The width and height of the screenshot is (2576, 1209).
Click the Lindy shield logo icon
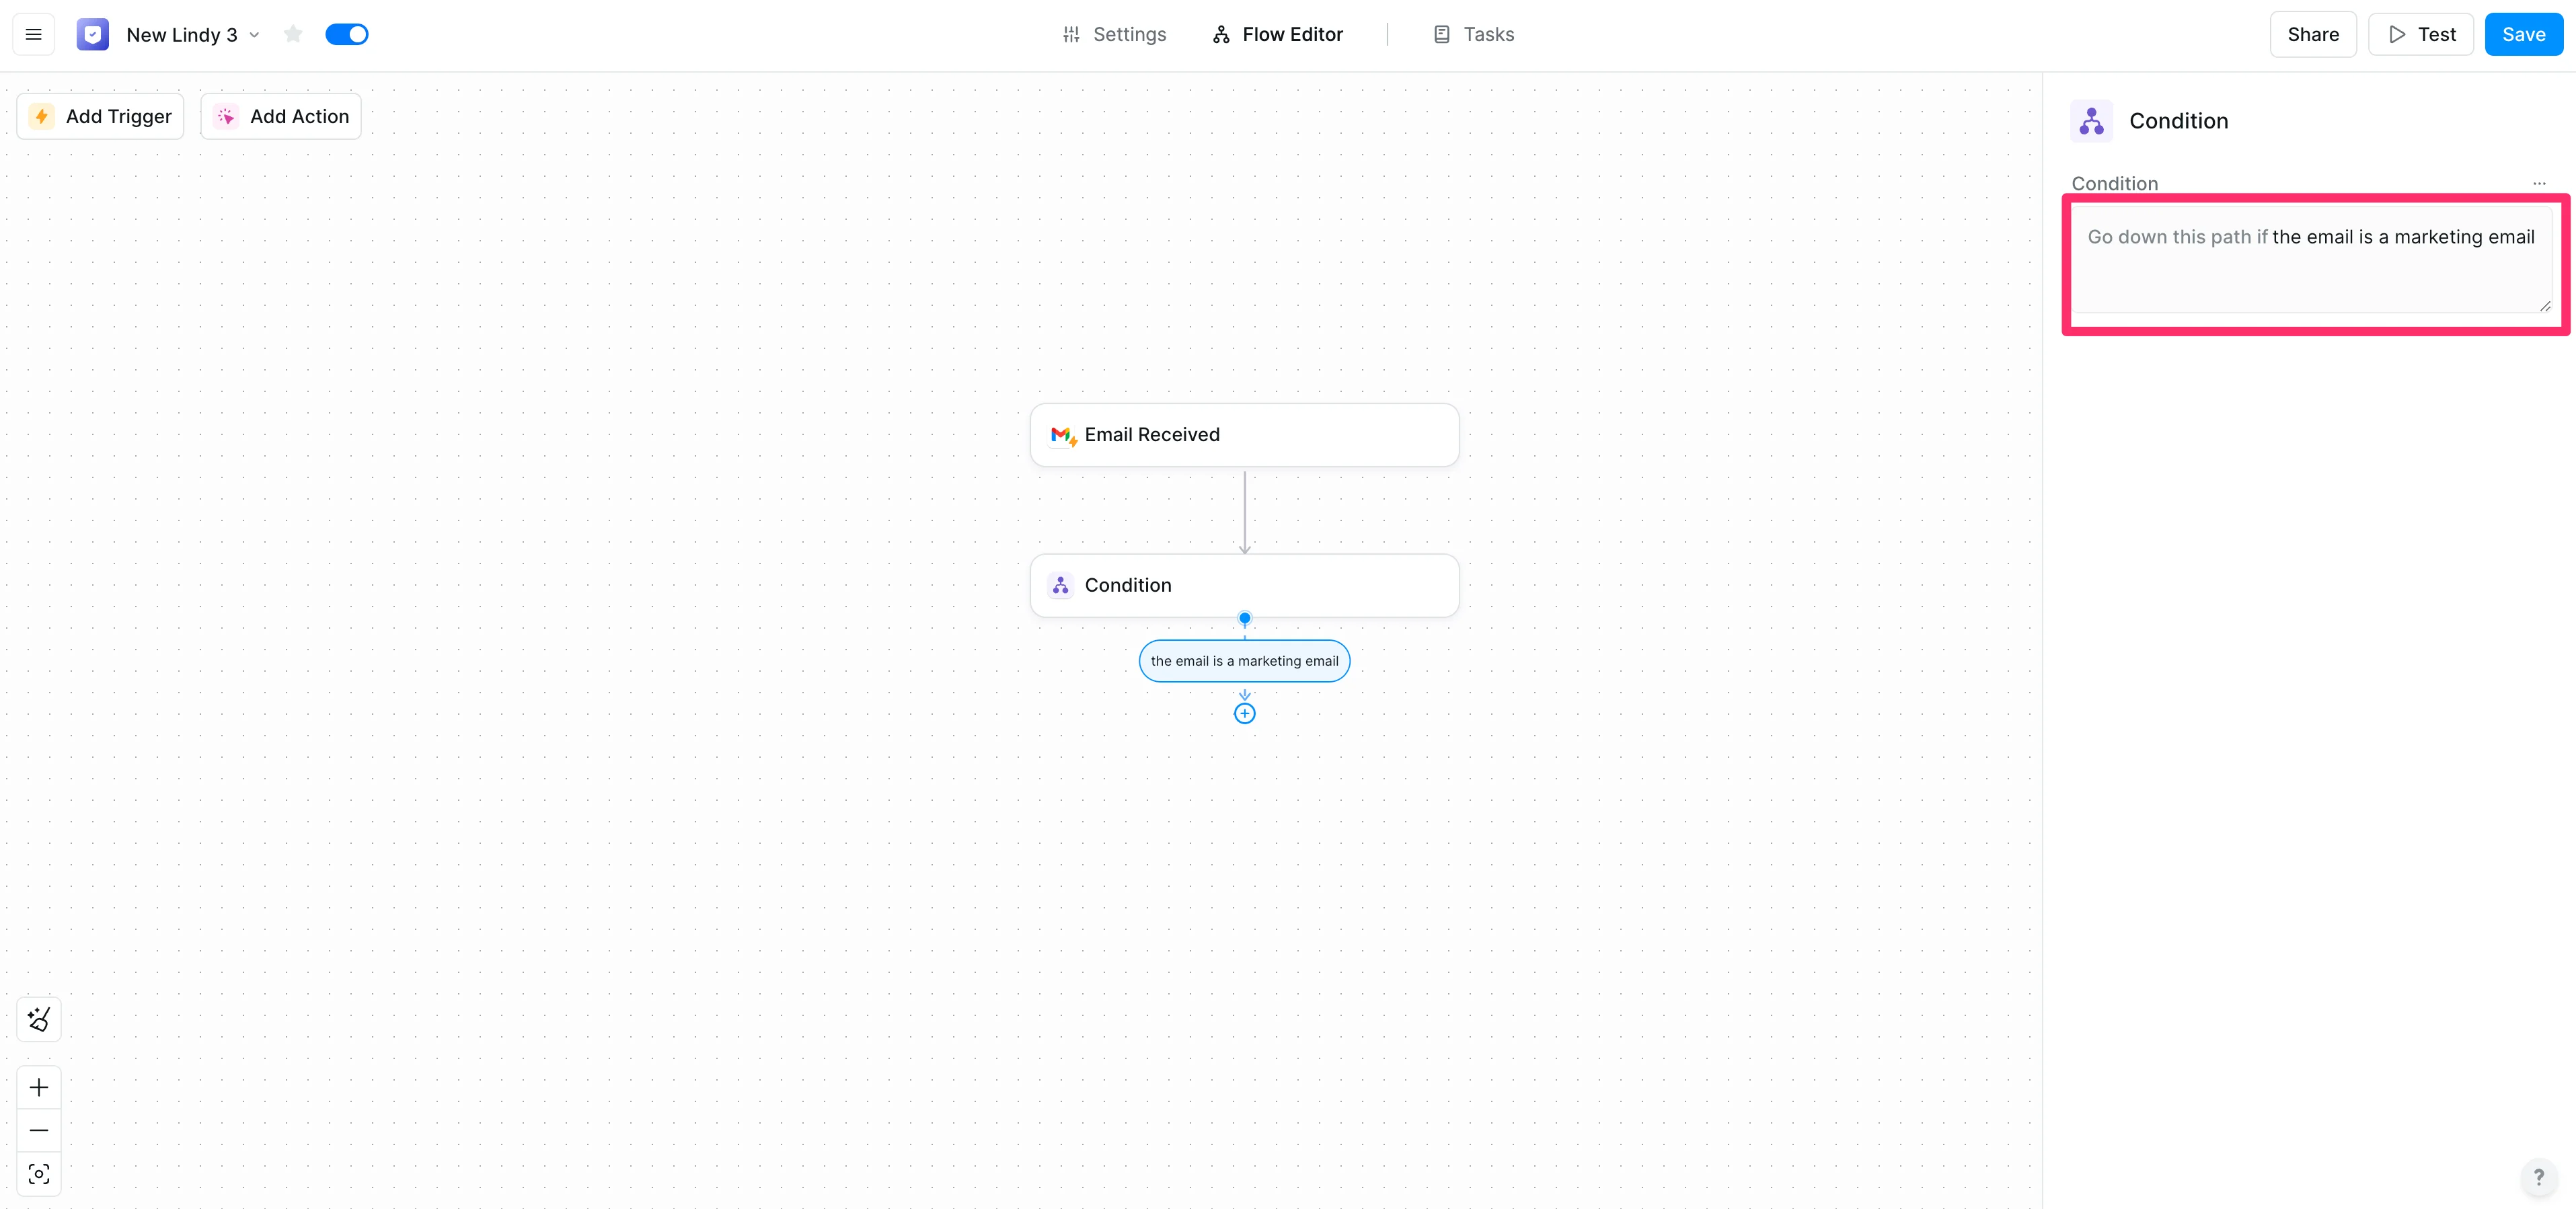point(92,35)
